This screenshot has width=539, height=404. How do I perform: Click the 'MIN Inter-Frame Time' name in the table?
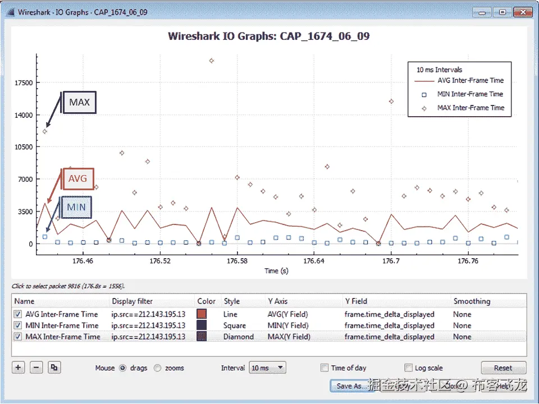click(62, 325)
